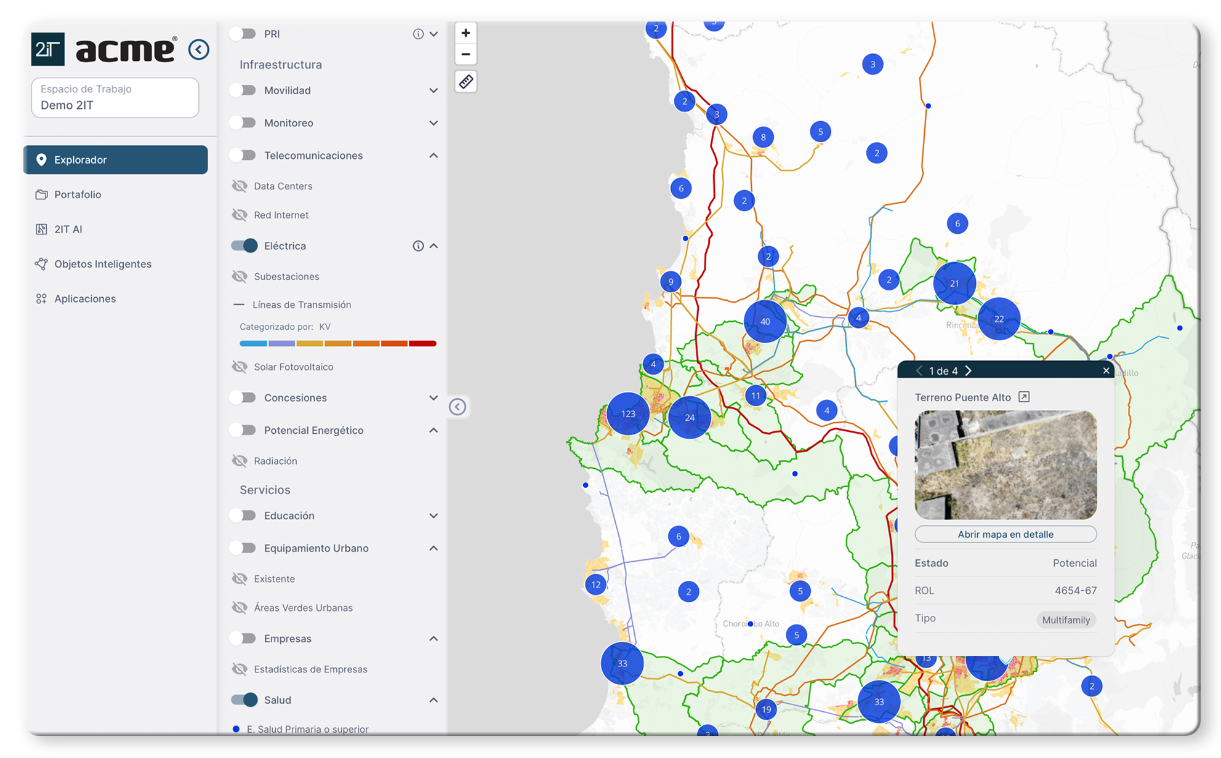
Task: Open Terreno Puente Alto external link icon
Action: pos(1024,397)
